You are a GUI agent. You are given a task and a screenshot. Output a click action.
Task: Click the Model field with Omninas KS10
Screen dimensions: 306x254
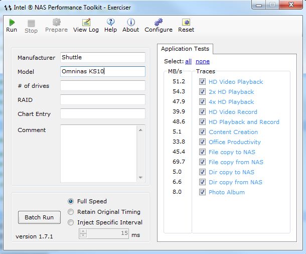point(103,71)
